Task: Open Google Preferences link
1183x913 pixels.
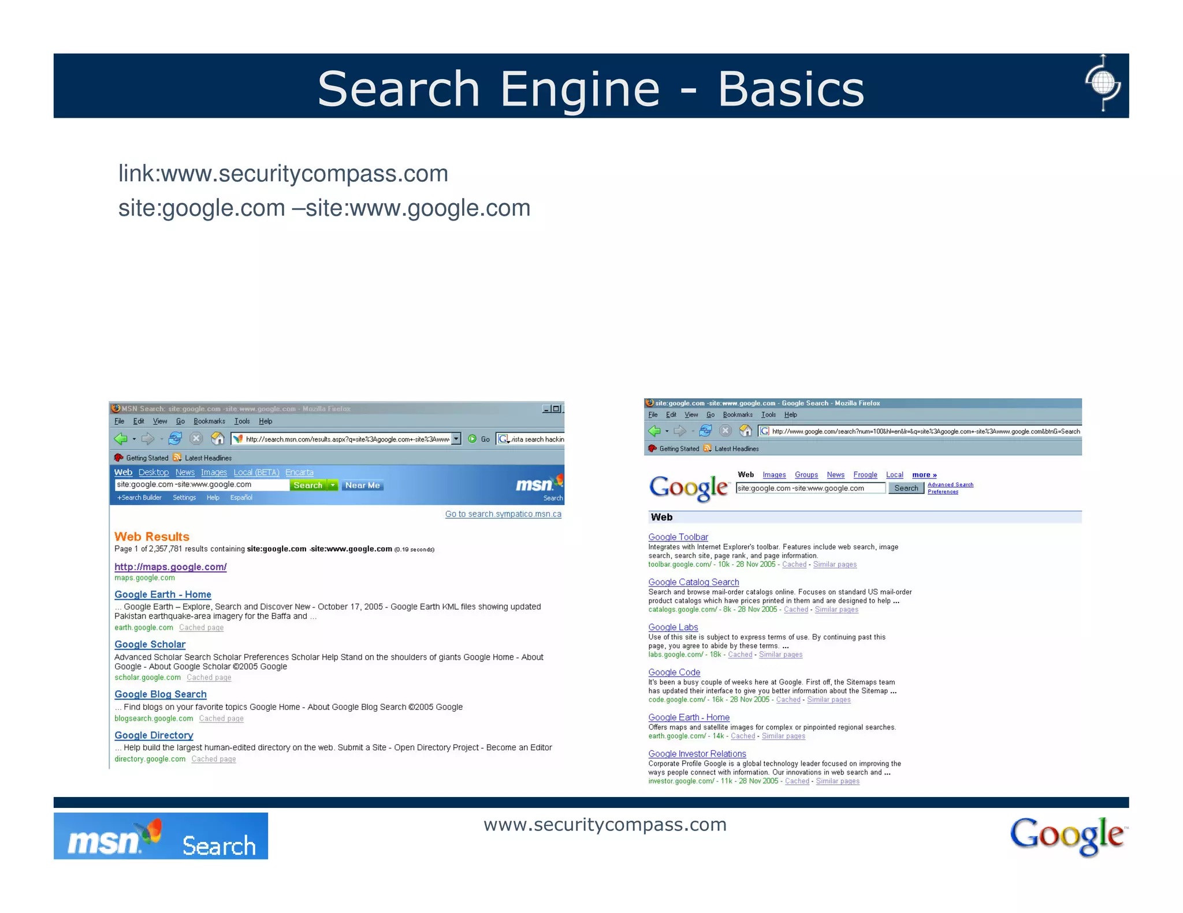Action: [943, 492]
